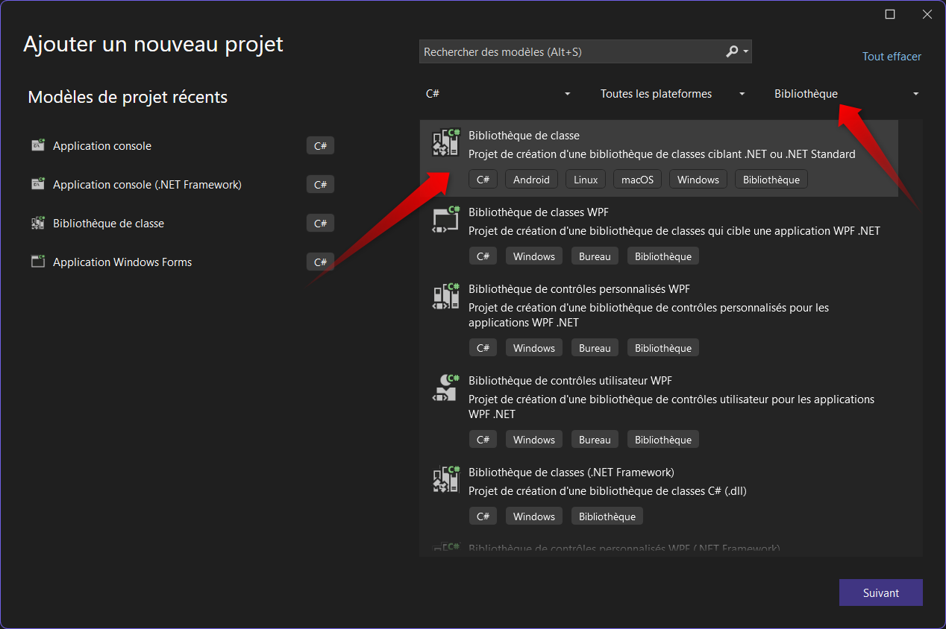Click the Bibliothèque de classes (.NET Framework) icon
The width and height of the screenshot is (946, 629).
445,479
